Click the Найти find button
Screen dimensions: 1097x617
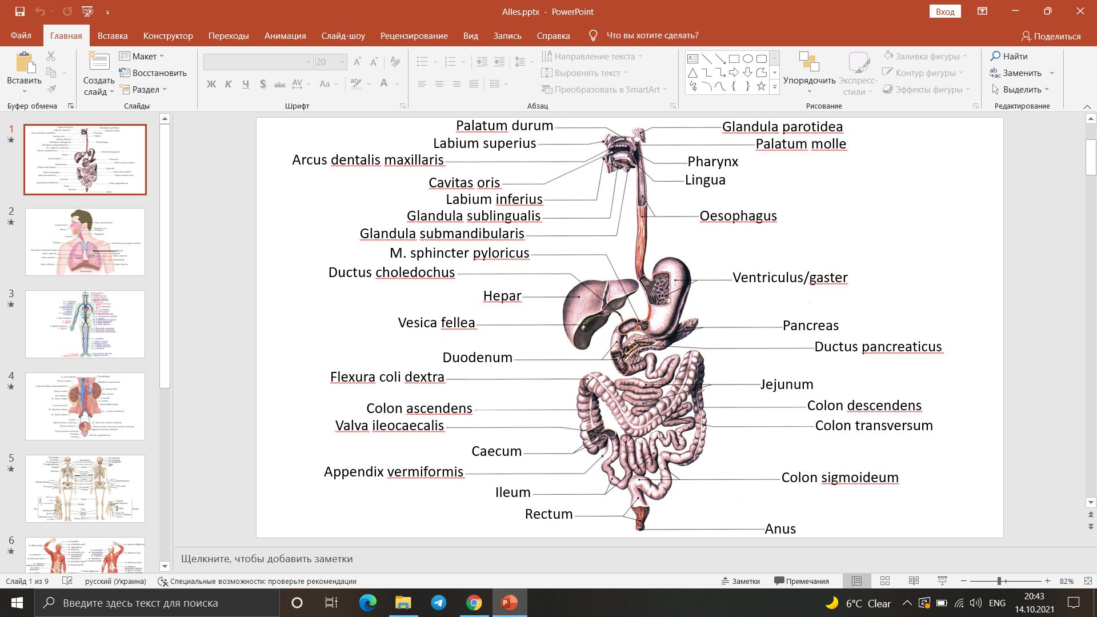coord(1009,56)
